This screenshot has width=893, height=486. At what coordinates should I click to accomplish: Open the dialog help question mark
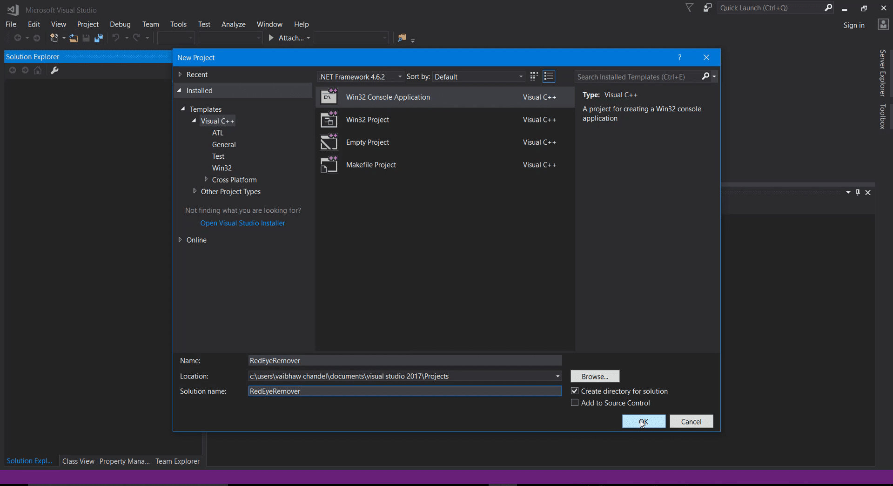tap(679, 58)
